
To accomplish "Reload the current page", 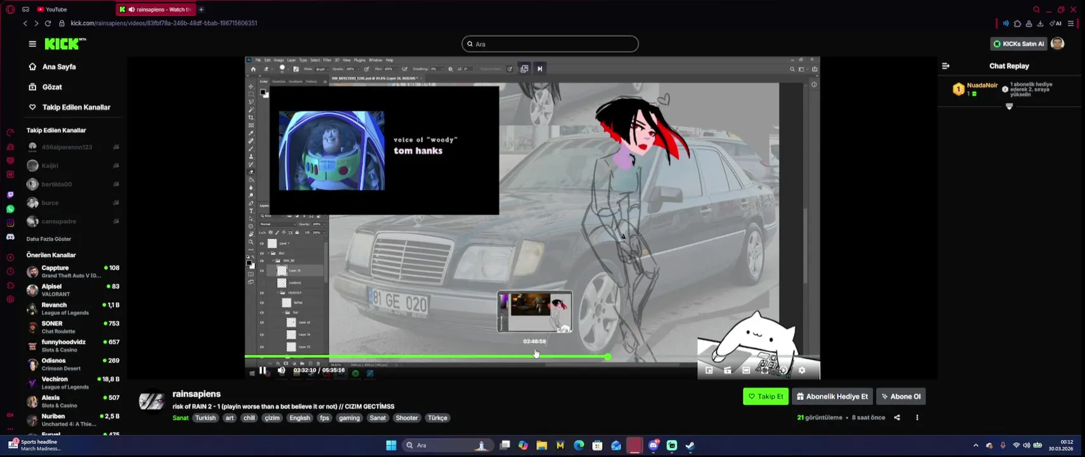I will [48, 23].
